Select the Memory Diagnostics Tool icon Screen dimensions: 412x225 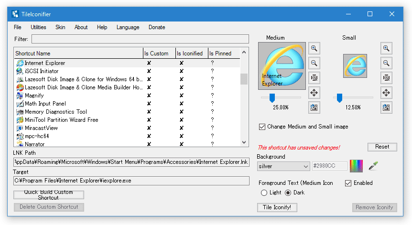(x=20, y=112)
